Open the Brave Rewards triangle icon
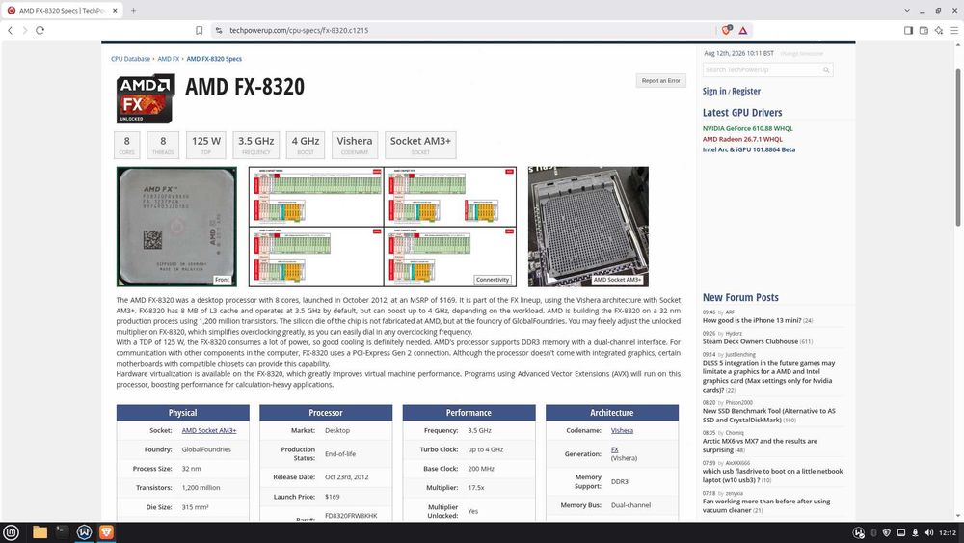 pyautogui.click(x=742, y=30)
